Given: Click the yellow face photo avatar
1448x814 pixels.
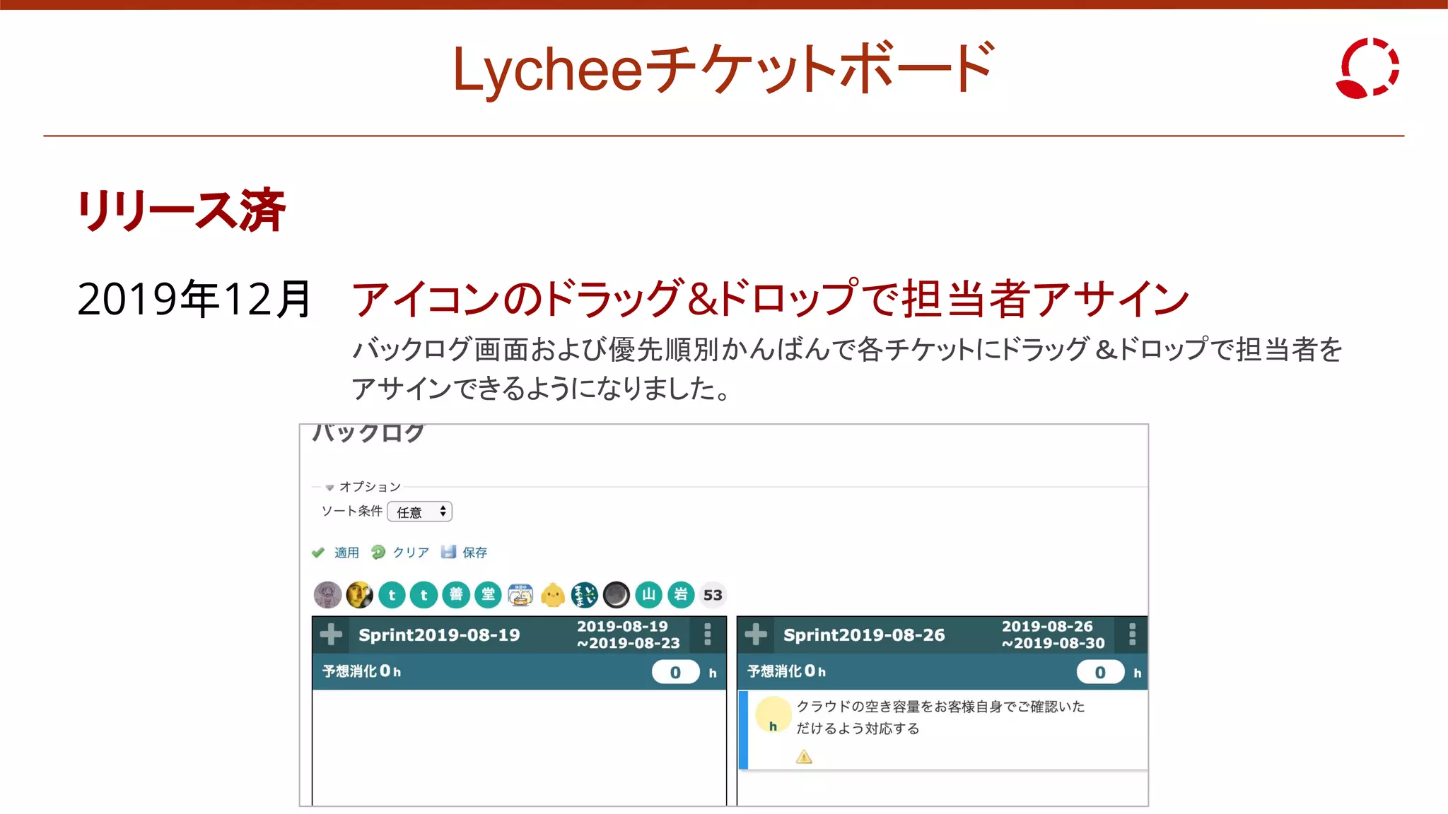Looking at the screenshot, I should tap(359, 595).
